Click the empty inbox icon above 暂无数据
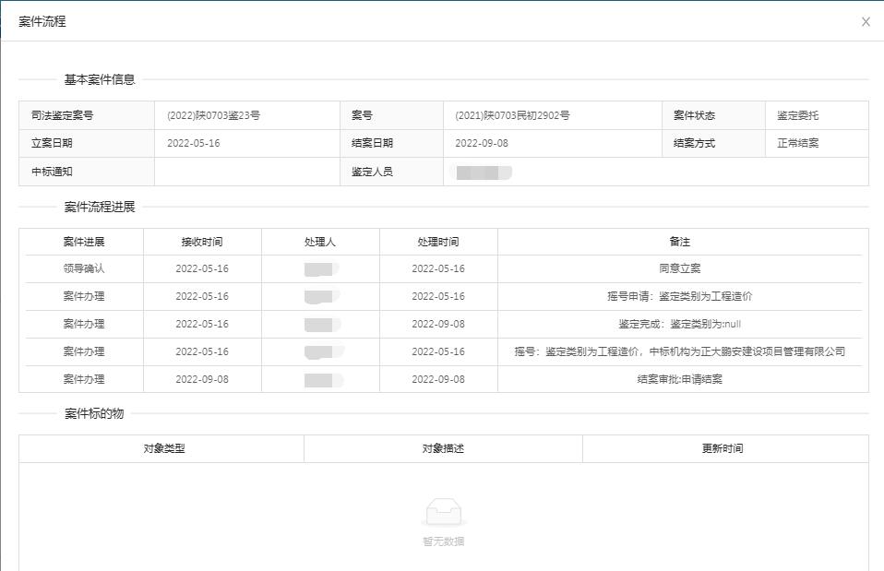The image size is (884, 571). (443, 511)
